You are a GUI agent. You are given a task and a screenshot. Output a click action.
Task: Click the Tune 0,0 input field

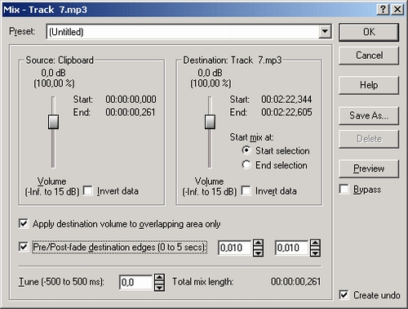pos(136,282)
